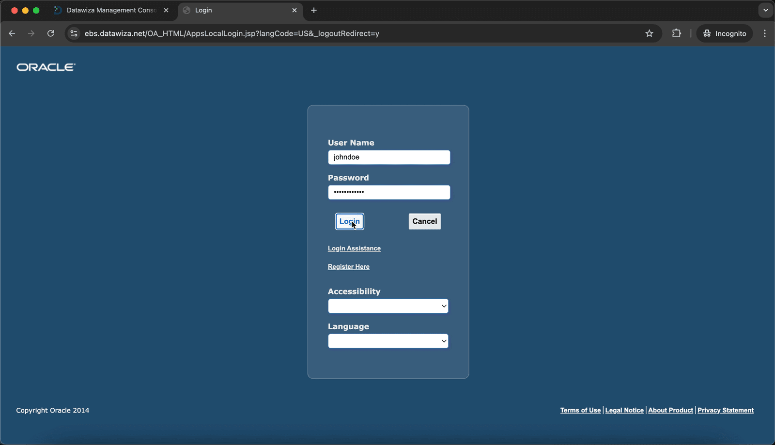
Task: Click the Incognito indicator
Action: point(725,33)
